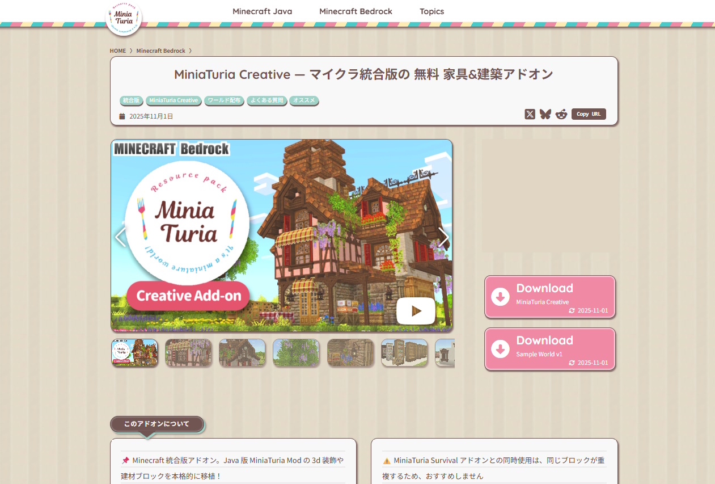The height and width of the screenshot is (484, 715).
Task: Select the third carousel thumbnail
Action: pyautogui.click(x=242, y=352)
